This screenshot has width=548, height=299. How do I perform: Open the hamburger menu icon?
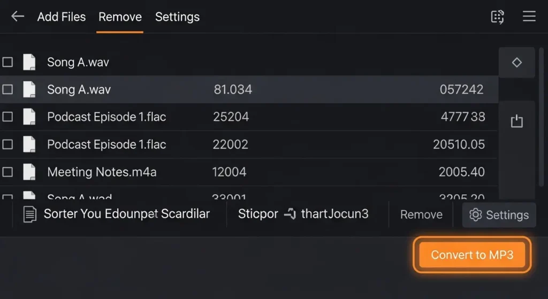[529, 17]
